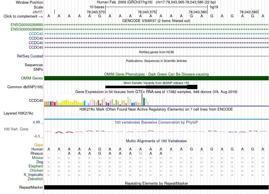Click the tall gray GTEx expression bar
The width and height of the screenshot is (269, 194).
pos(142,100)
